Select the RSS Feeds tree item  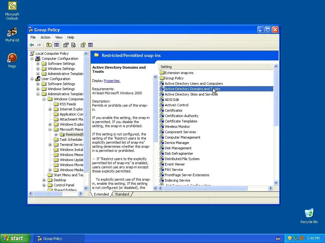click(x=68, y=104)
